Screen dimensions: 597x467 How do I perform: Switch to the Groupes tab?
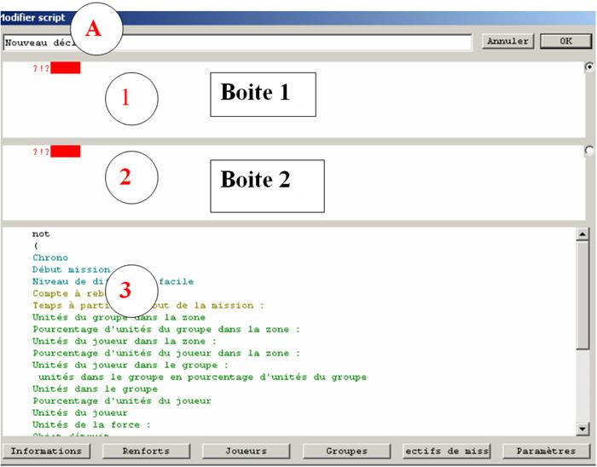(x=346, y=451)
